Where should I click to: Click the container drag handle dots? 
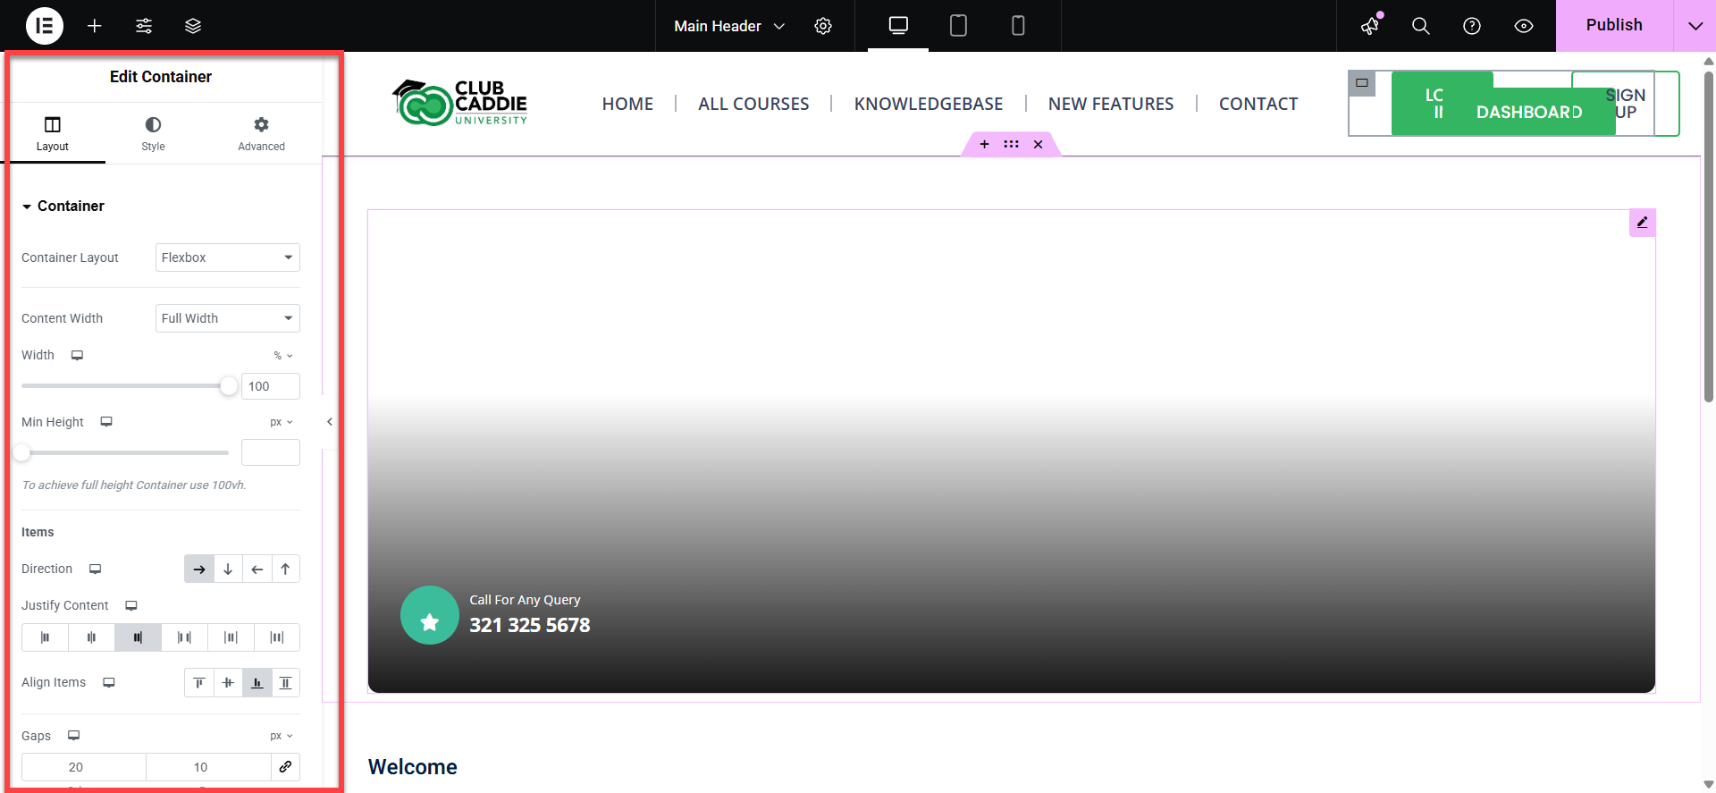pos(1011,144)
